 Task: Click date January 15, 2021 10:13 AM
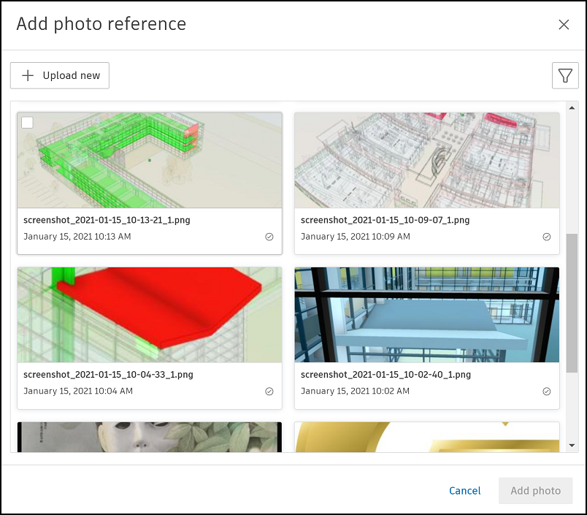pyautogui.click(x=77, y=237)
